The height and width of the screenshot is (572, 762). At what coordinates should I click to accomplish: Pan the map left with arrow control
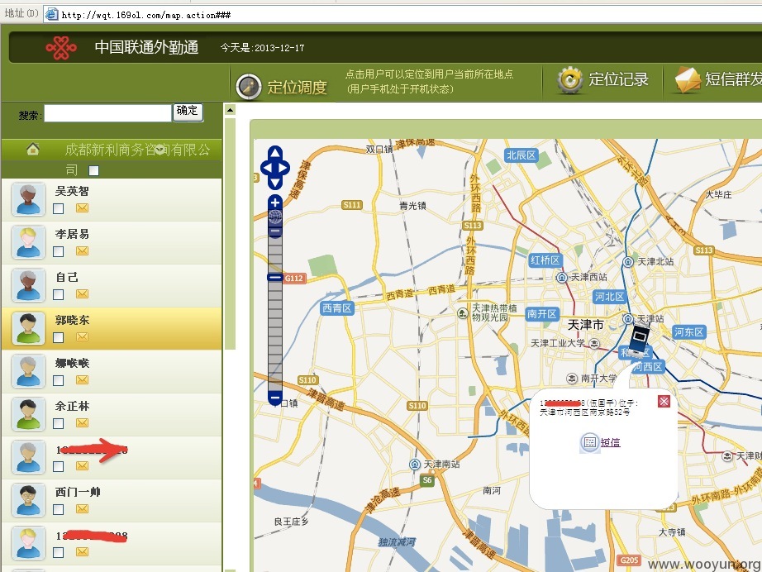click(266, 168)
